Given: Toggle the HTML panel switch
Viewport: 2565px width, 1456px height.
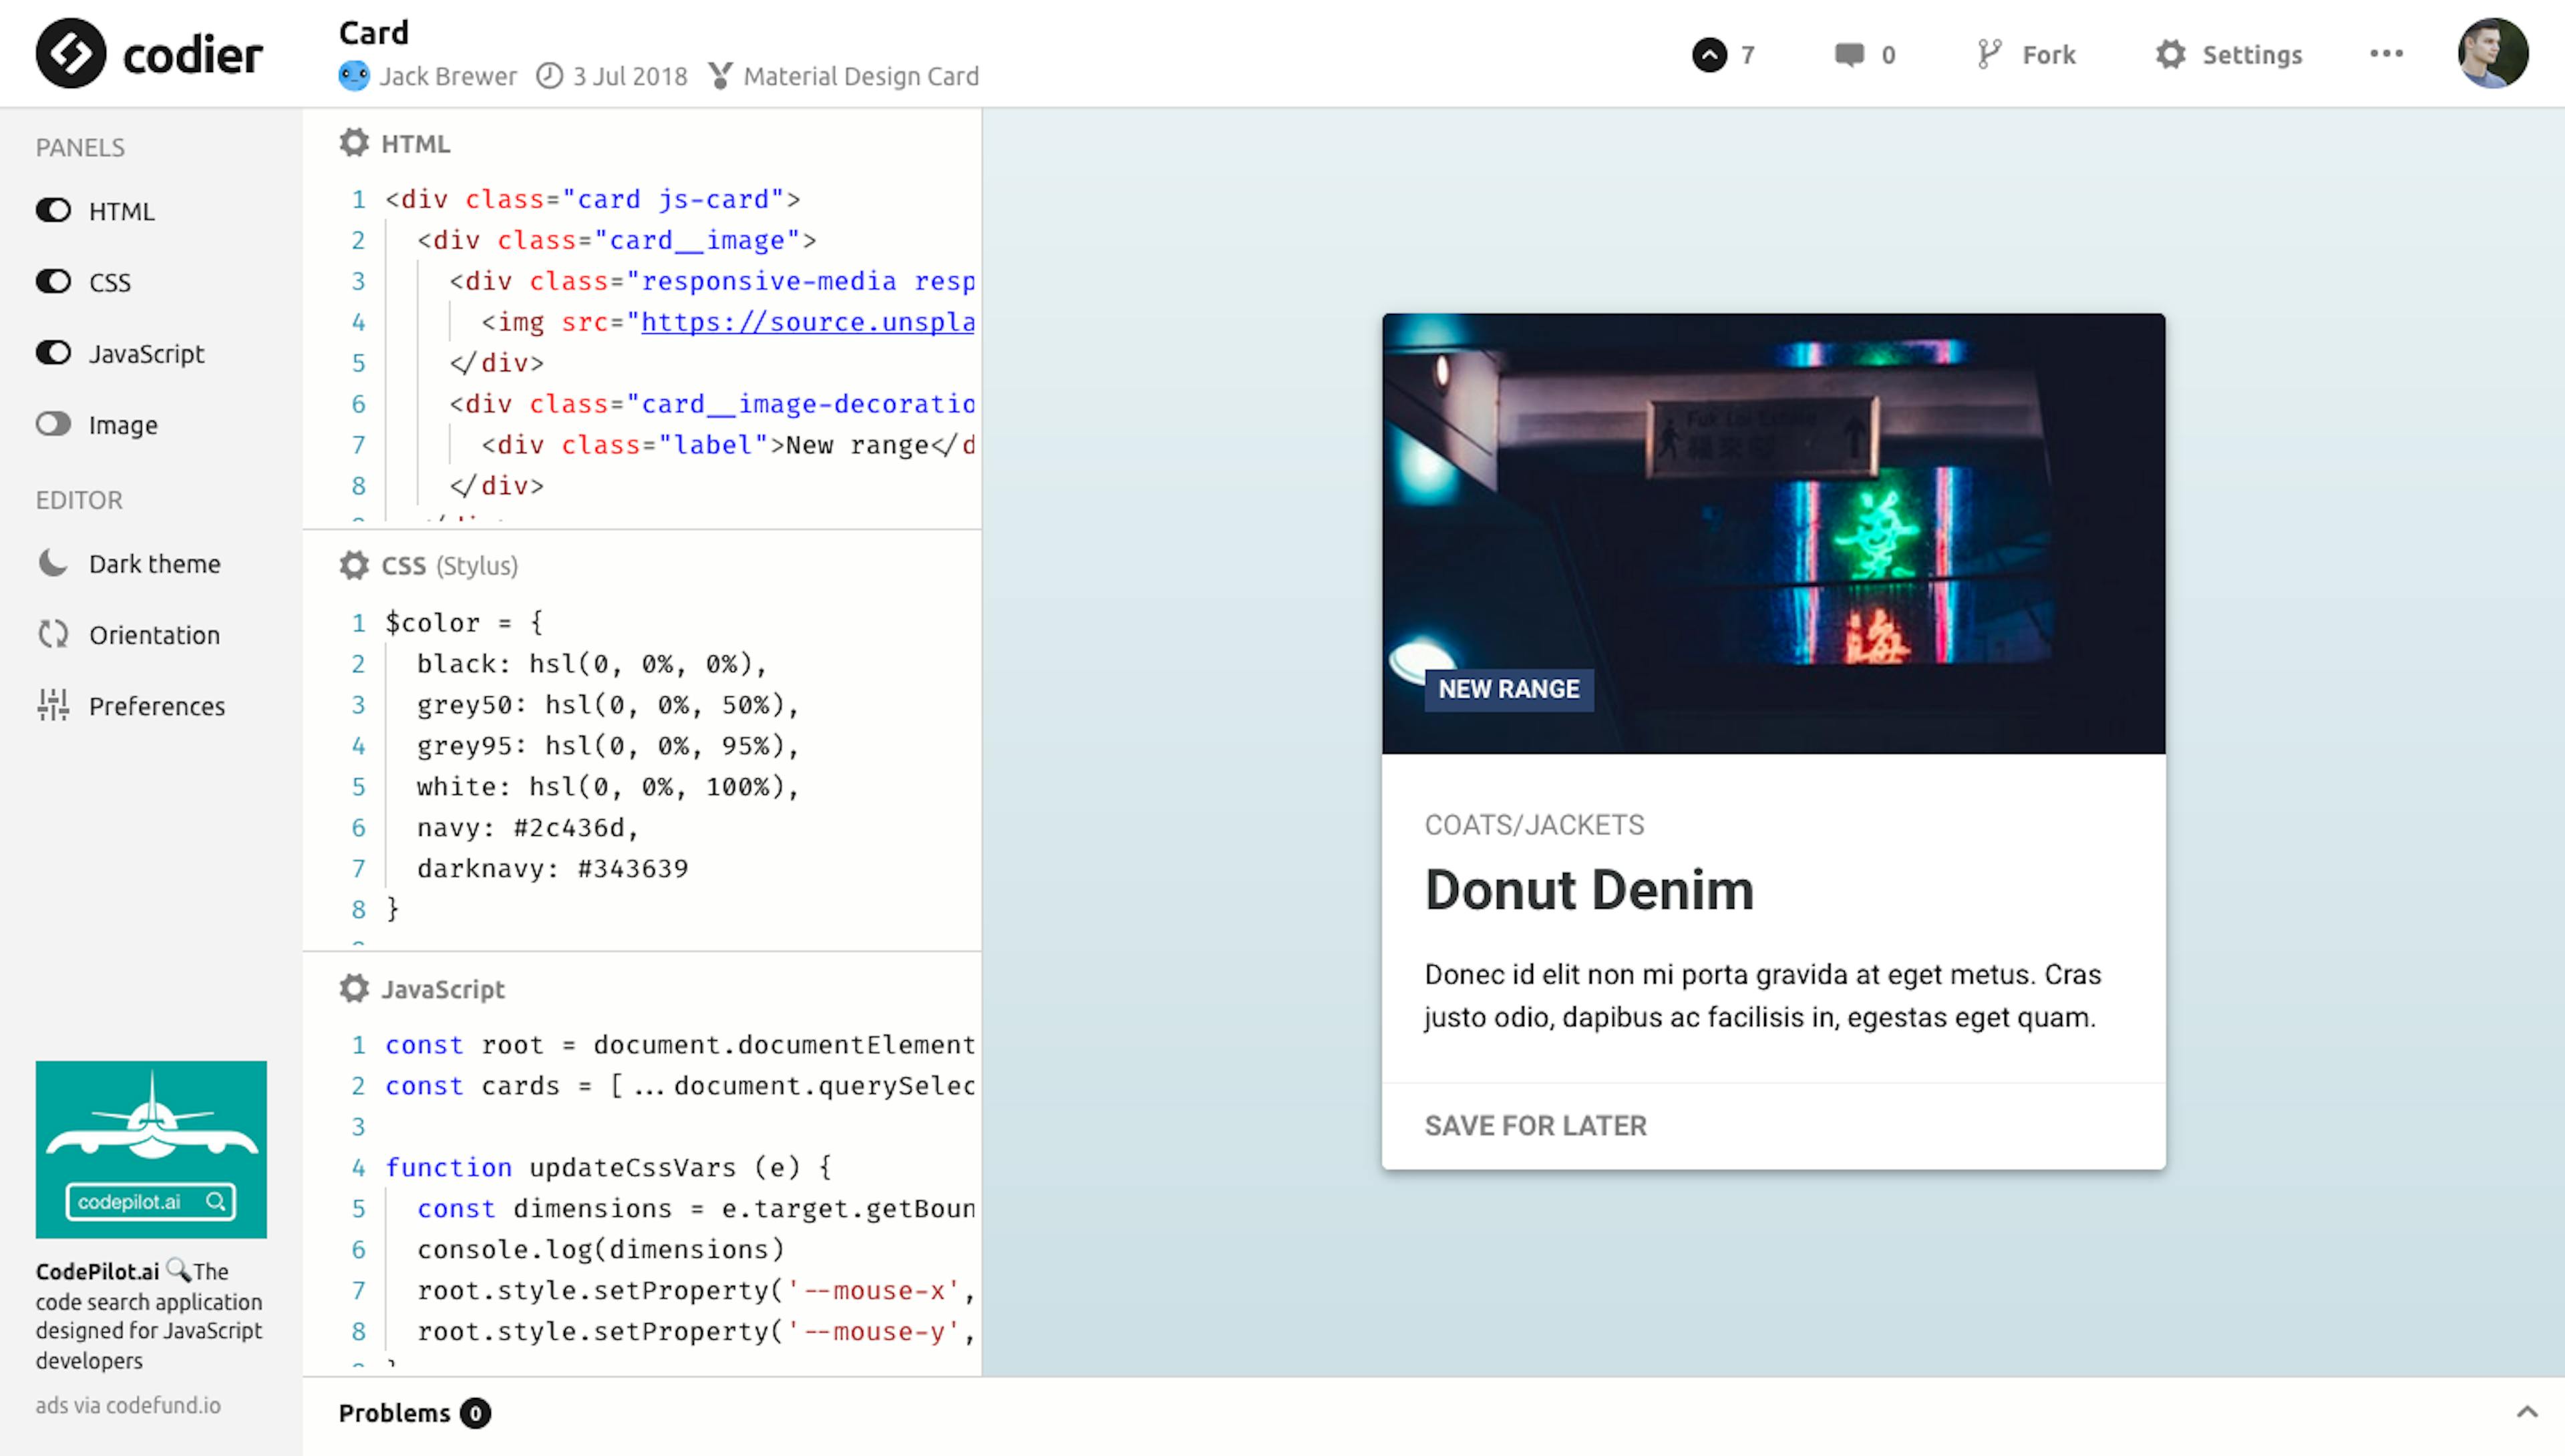Looking at the screenshot, I should 53,210.
